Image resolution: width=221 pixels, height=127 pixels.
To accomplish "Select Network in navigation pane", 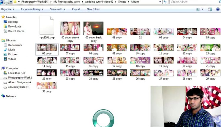I will click(11, 96).
